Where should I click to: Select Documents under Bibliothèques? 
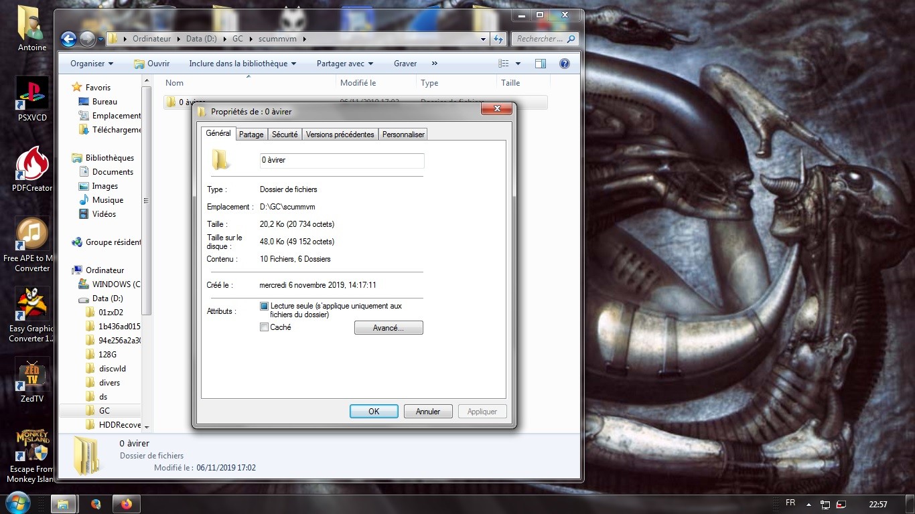pos(113,172)
